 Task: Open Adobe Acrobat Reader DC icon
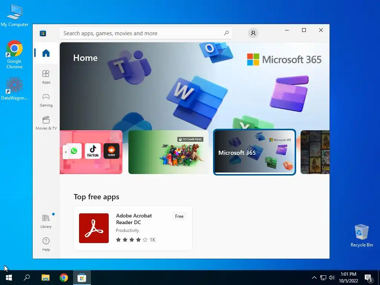(x=94, y=228)
